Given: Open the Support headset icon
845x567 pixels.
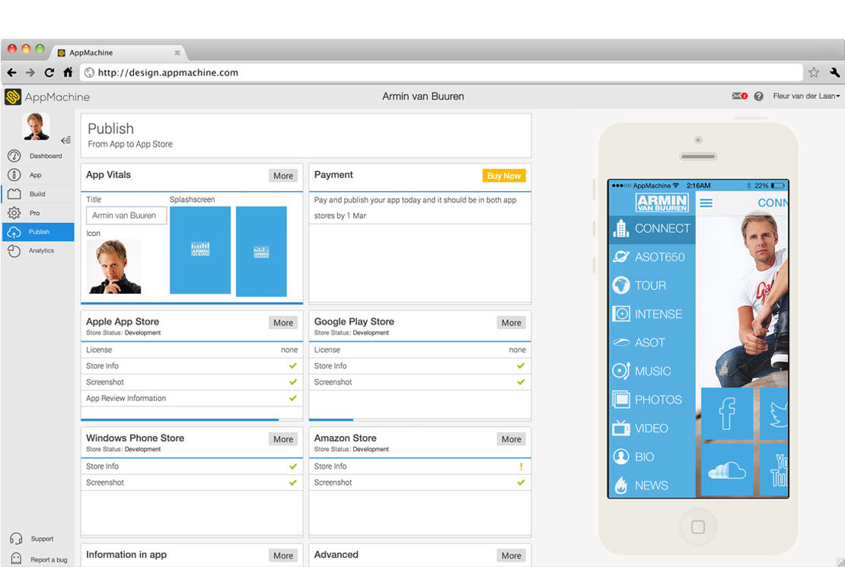Looking at the screenshot, I should click(x=16, y=538).
